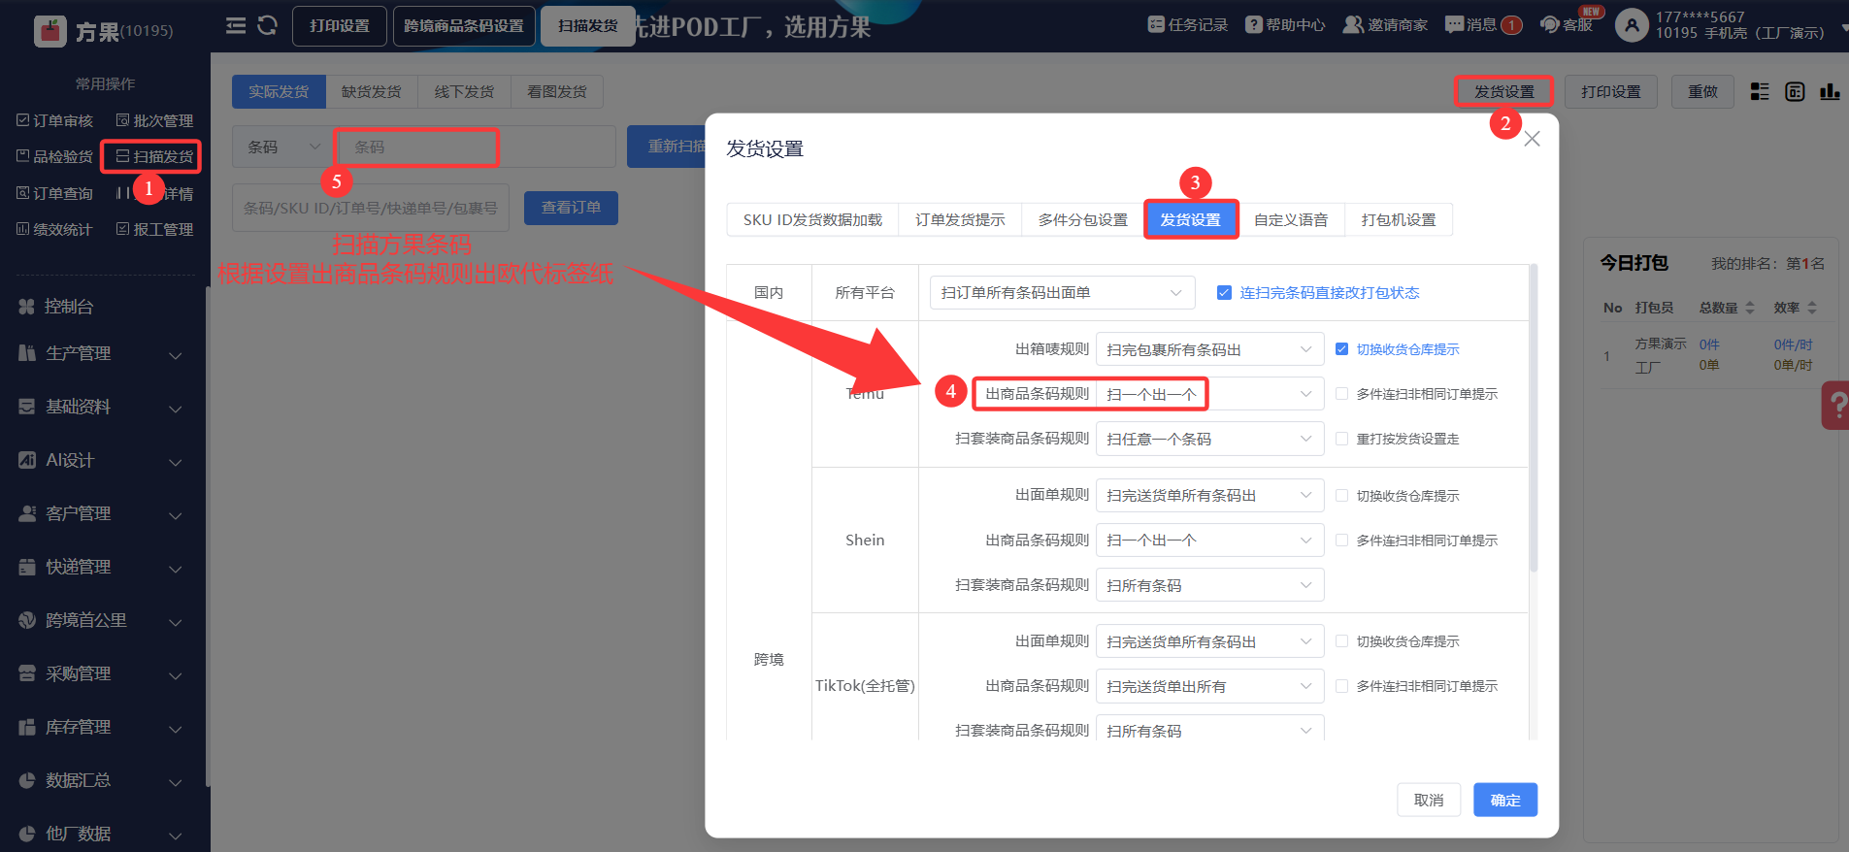The width and height of the screenshot is (1849, 852).
Task: Open the 条码 type selector dropdown
Action: (282, 147)
